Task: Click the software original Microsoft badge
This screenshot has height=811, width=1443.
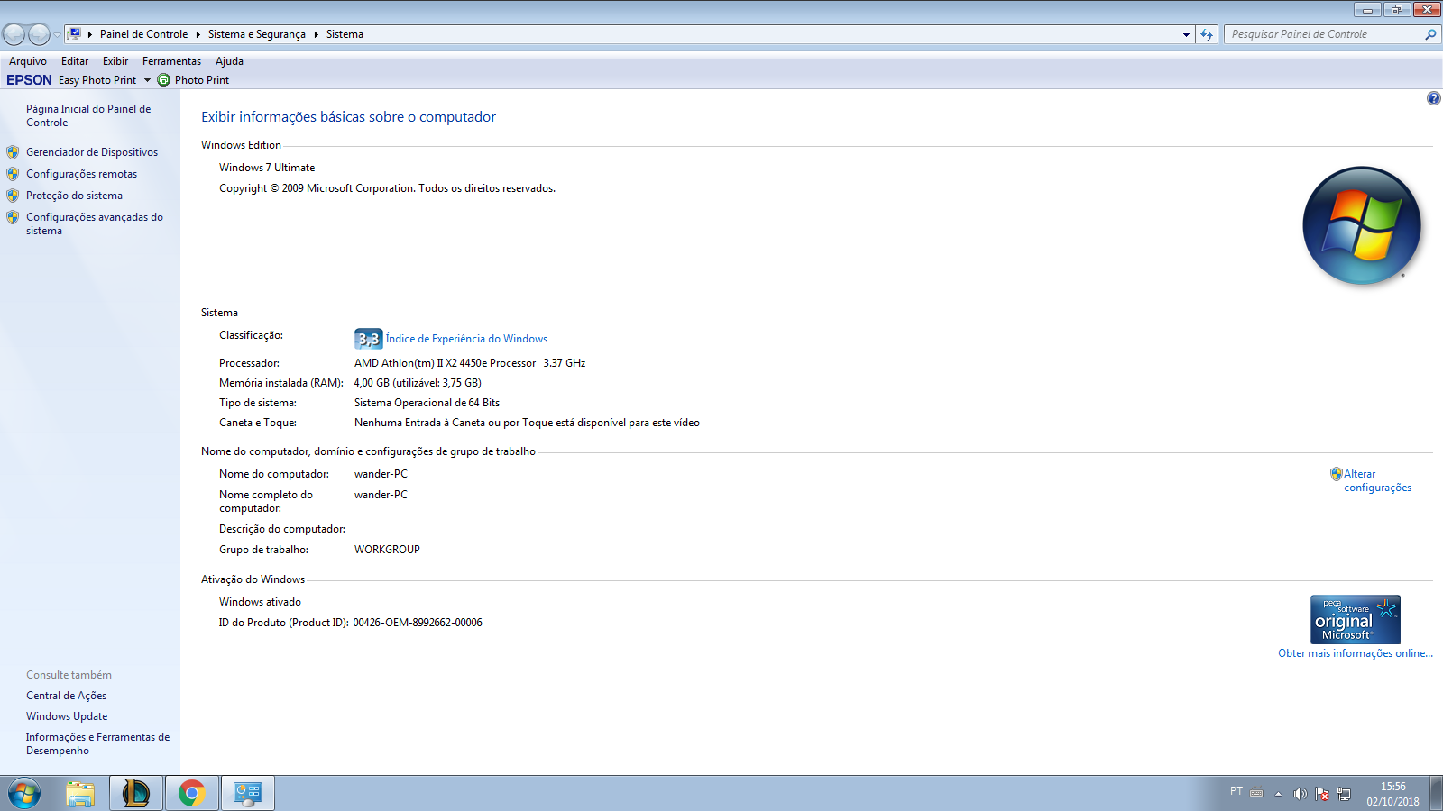Action: (1355, 619)
